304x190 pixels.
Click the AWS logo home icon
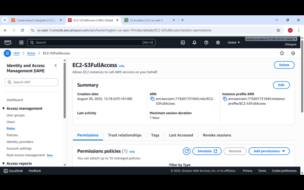click(8, 42)
